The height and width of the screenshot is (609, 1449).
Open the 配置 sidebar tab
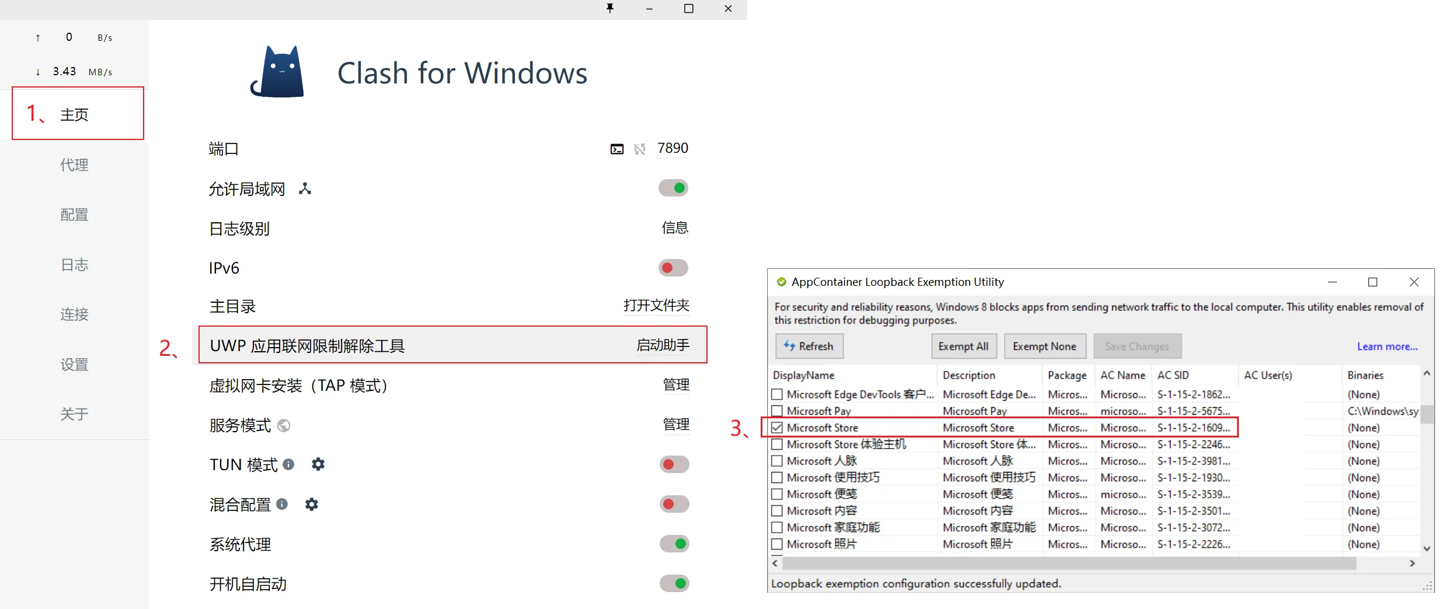pos(74,215)
